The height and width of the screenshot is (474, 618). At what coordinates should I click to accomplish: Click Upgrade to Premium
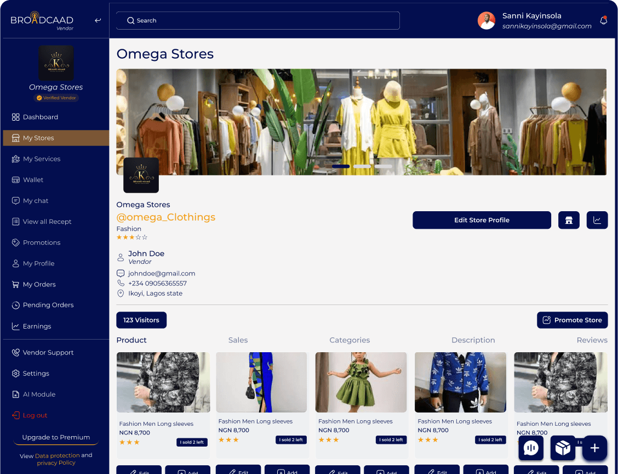point(56,437)
